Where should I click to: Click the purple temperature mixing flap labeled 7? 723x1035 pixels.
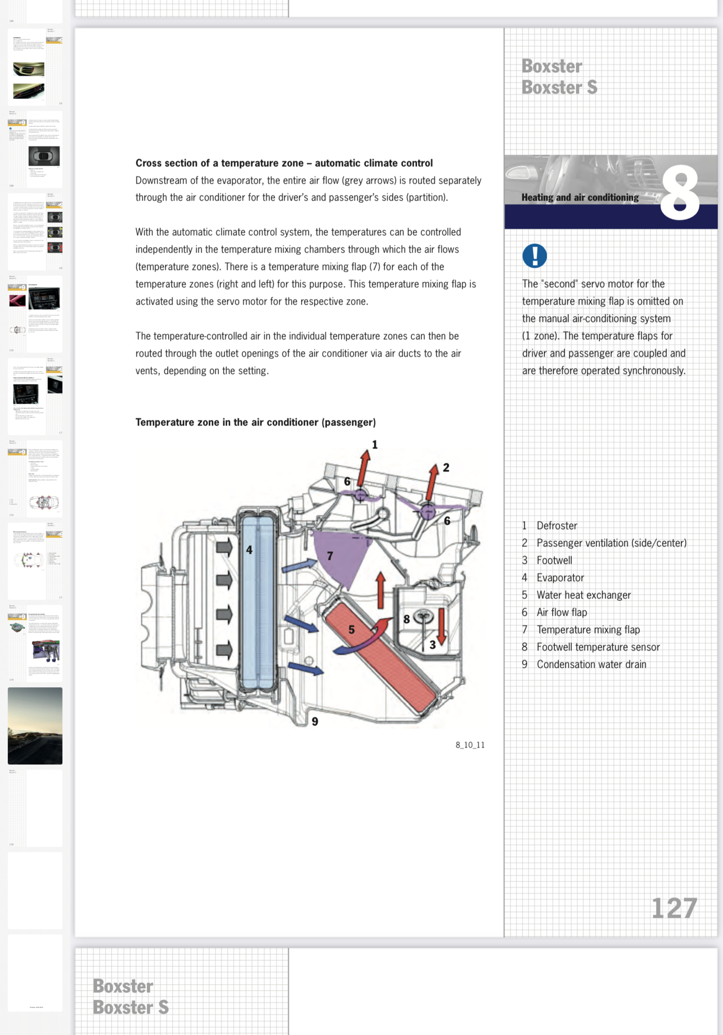click(342, 559)
